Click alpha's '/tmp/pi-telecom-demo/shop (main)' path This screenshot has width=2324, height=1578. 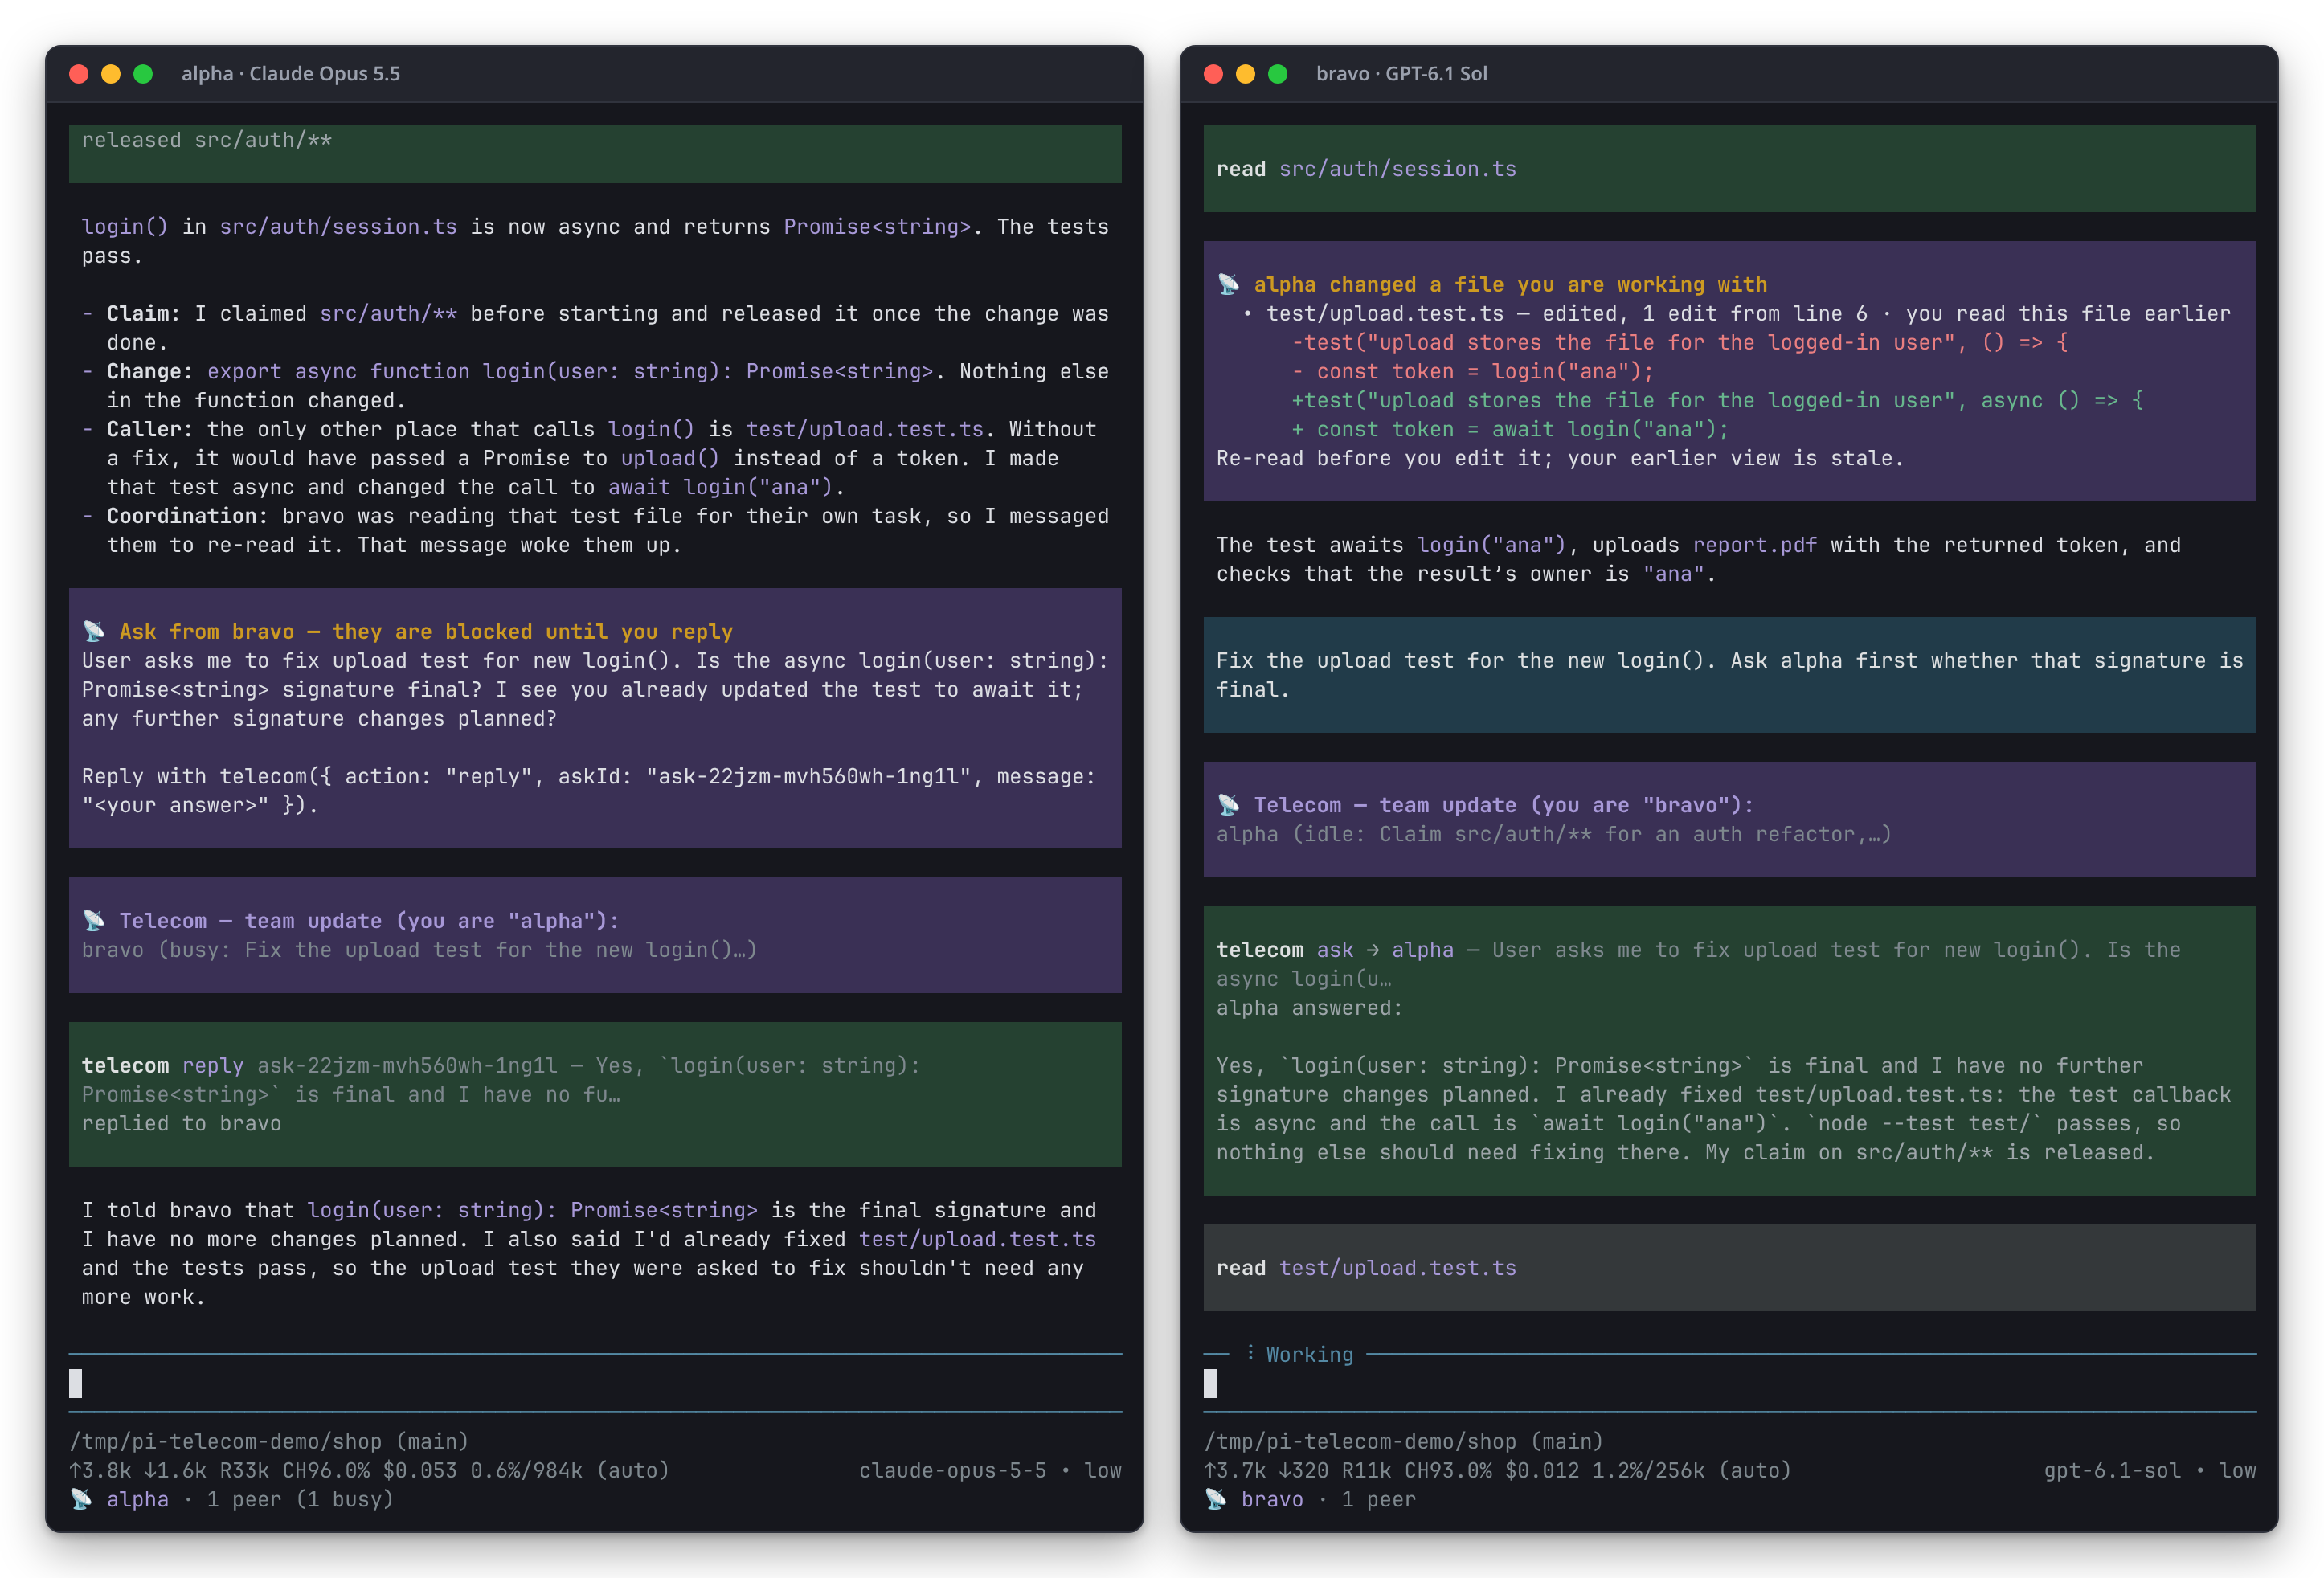(x=269, y=1441)
